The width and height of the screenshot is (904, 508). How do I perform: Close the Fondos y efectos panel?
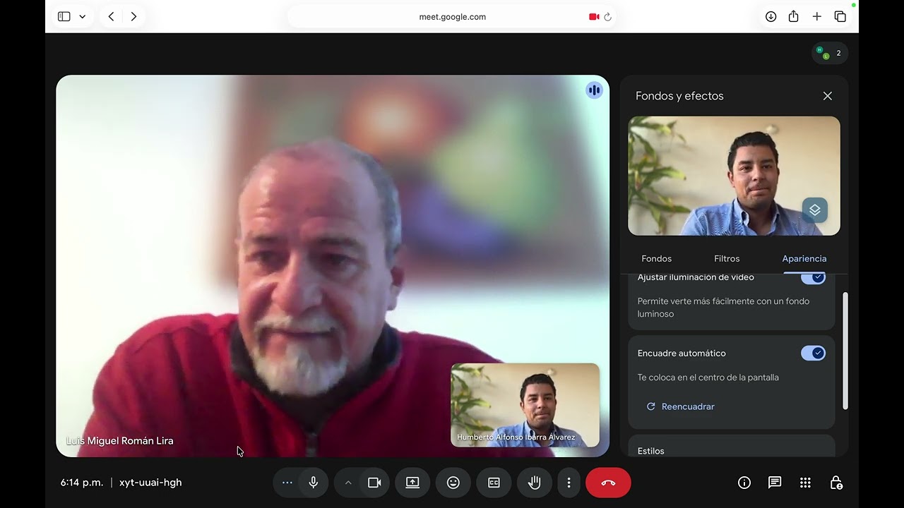pyautogui.click(x=828, y=96)
